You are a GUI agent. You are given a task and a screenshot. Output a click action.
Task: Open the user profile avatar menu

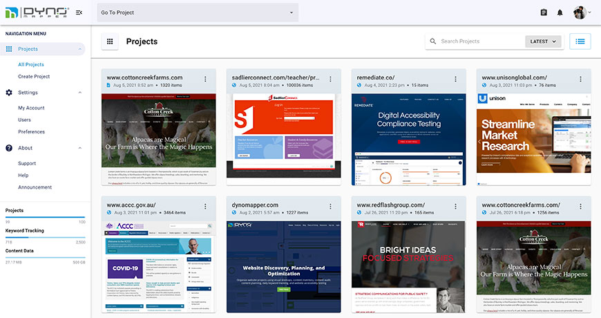pos(580,12)
